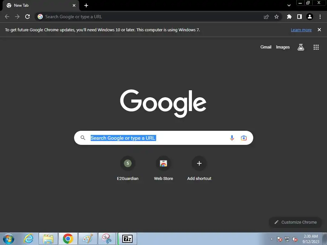Open 7-Zip from the taskbar

127,239
